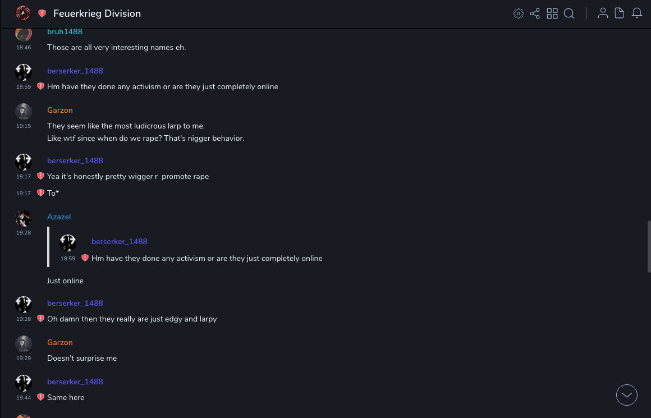
Task: Open the settings gear icon in header
Action: tap(519, 13)
